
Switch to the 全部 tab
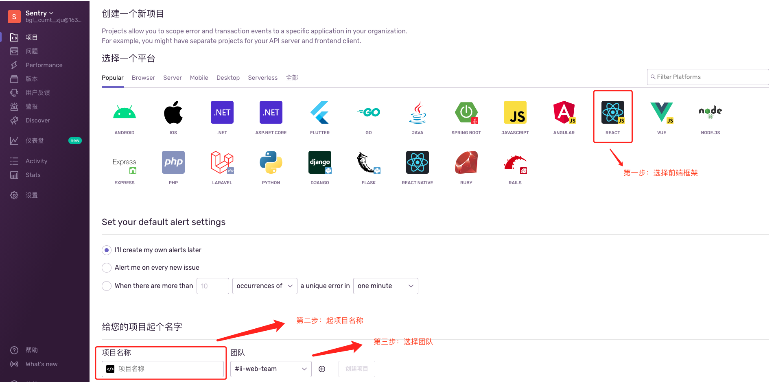coord(292,78)
